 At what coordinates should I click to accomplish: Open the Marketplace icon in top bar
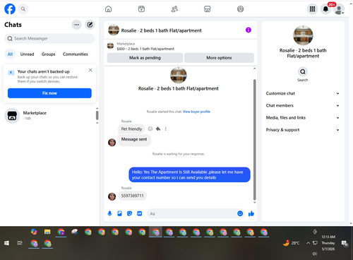[208, 9]
